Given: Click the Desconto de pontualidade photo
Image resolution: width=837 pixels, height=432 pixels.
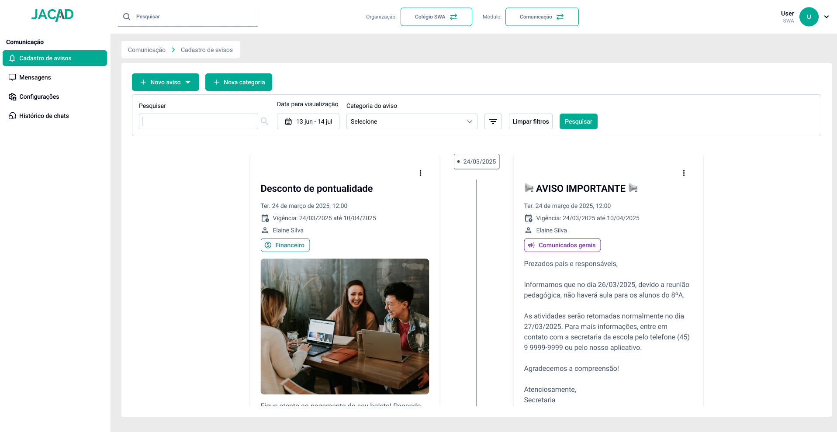Looking at the screenshot, I should (345, 326).
